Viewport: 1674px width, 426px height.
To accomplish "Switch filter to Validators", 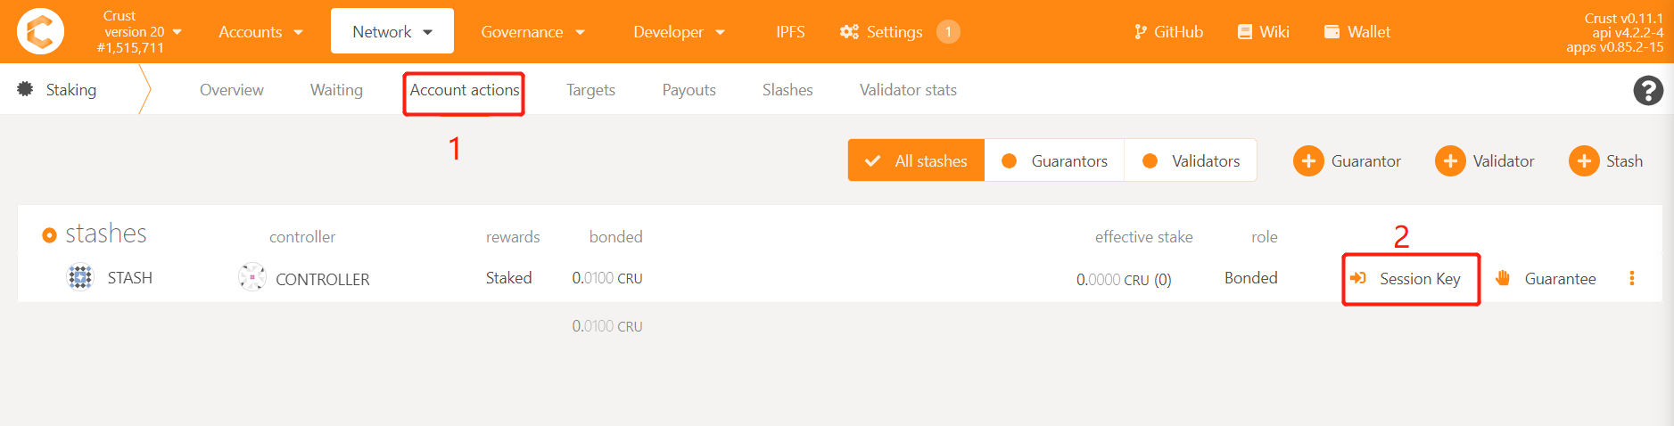I will [x=1191, y=160].
